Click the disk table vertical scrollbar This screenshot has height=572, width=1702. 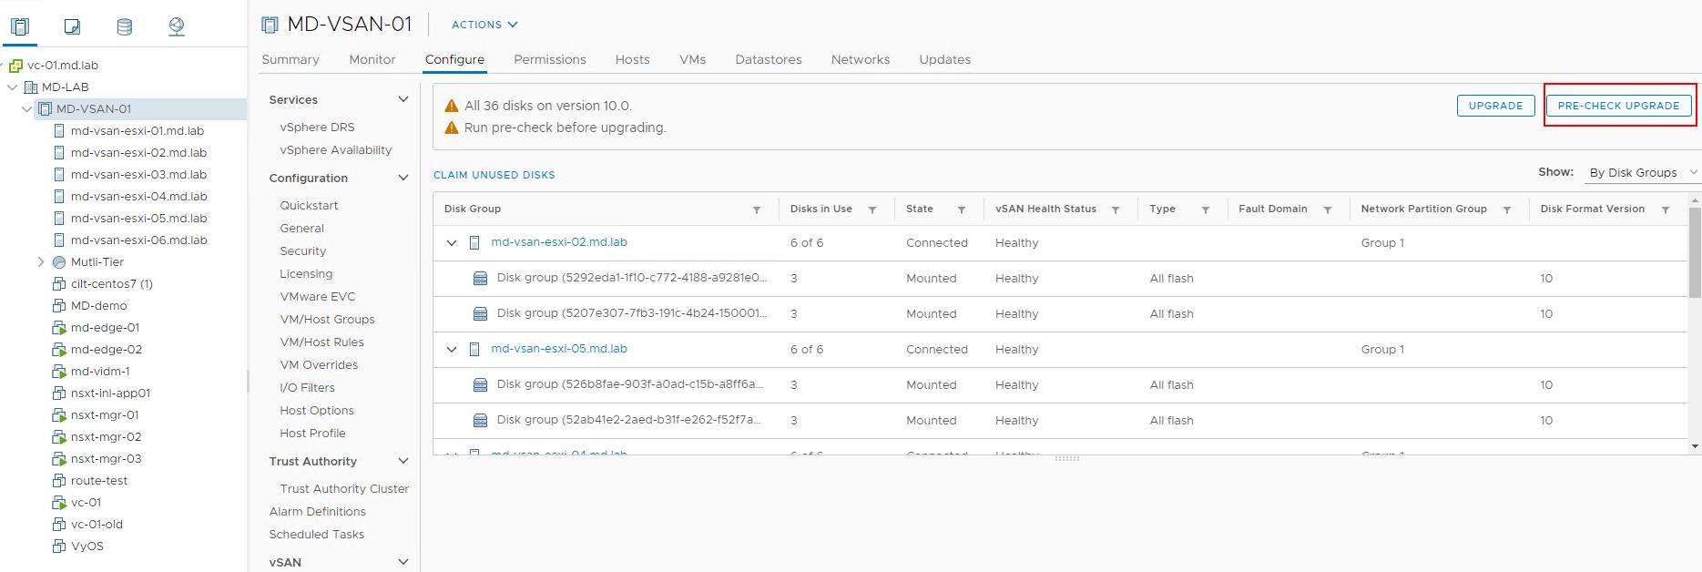click(1695, 252)
